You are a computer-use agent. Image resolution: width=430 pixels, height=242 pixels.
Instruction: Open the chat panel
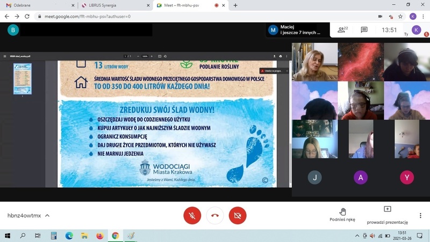click(364, 30)
